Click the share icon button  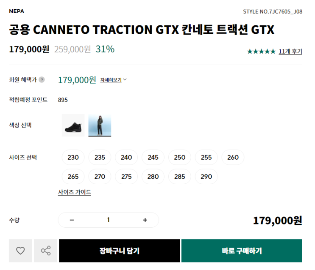45,251
